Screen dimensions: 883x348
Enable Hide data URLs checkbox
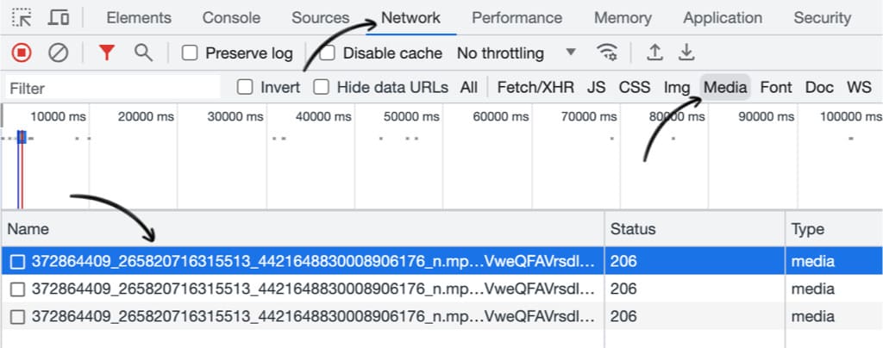(321, 87)
